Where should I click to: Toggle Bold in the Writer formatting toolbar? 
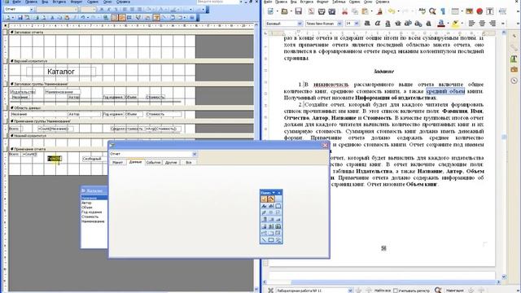[x=367, y=24]
